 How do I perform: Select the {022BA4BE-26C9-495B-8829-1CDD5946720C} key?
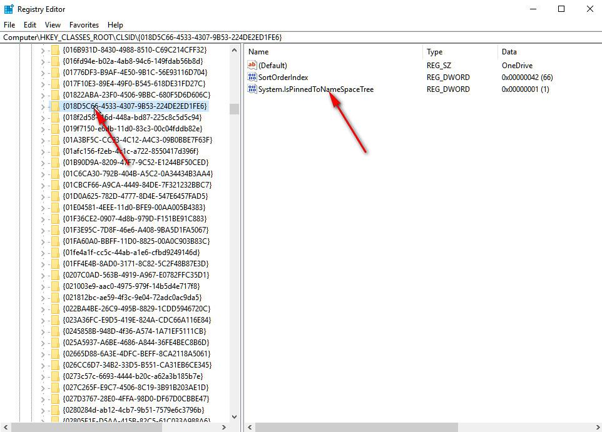click(136, 309)
